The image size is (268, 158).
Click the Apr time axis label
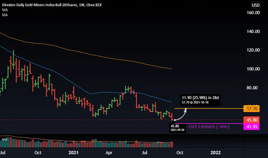tap(109, 153)
